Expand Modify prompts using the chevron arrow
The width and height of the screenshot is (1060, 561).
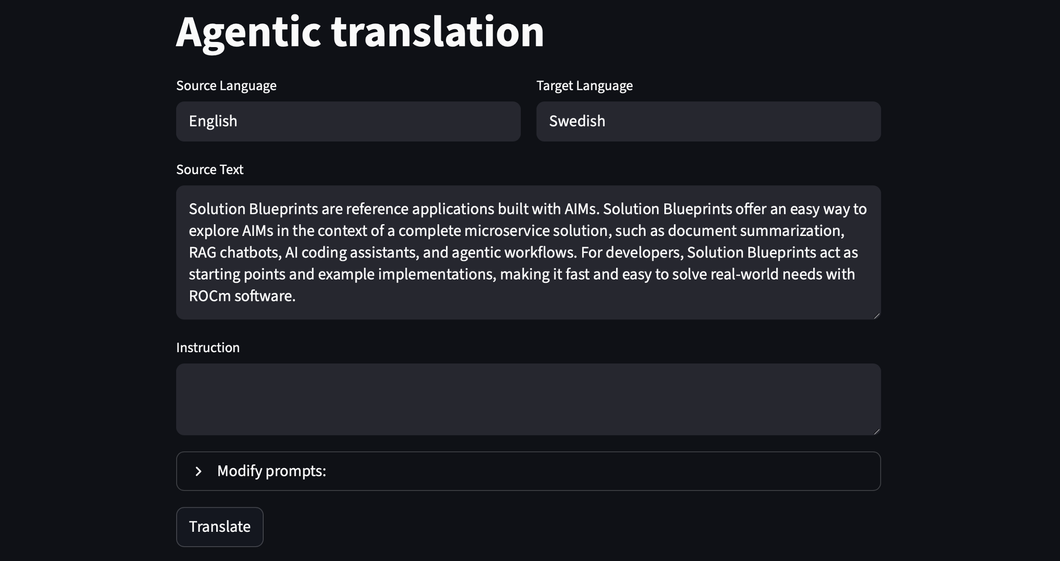coord(199,471)
